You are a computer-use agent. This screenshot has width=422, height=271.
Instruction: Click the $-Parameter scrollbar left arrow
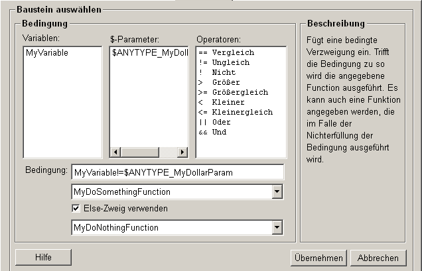tap(115, 152)
